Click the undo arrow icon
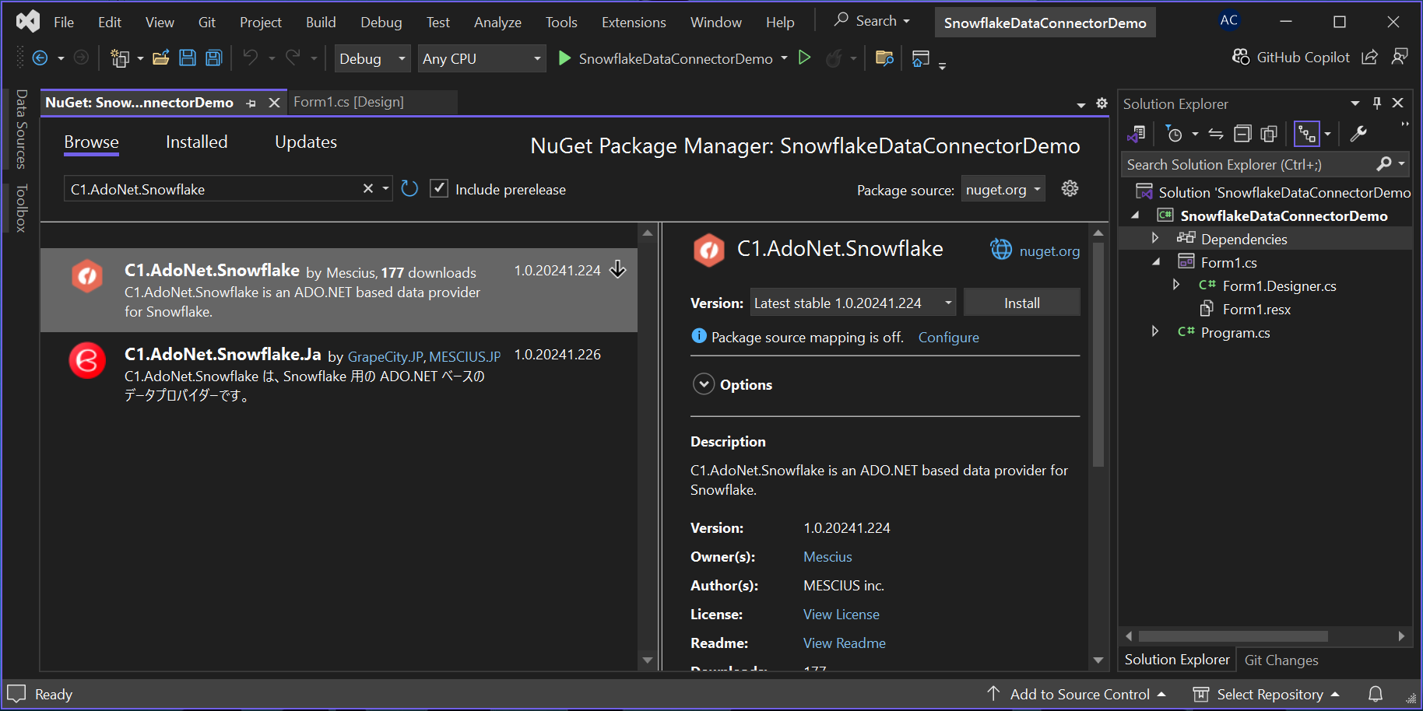1423x711 pixels. click(251, 58)
